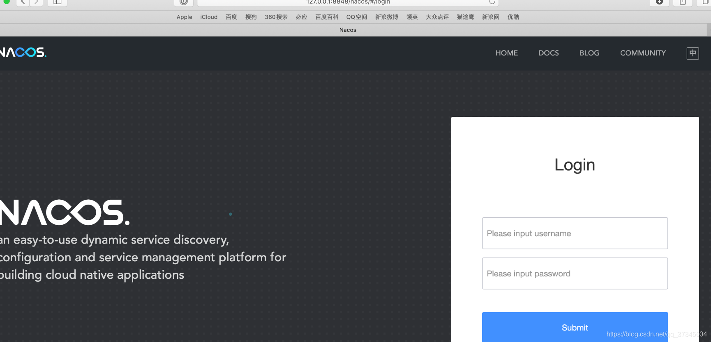Image resolution: width=711 pixels, height=342 pixels.
Task: Focus the password input field
Action: click(575, 274)
